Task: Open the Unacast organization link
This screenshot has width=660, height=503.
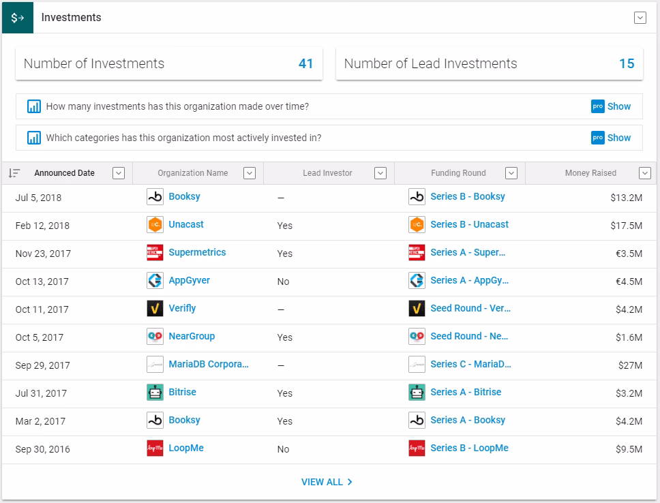Action: click(x=186, y=224)
